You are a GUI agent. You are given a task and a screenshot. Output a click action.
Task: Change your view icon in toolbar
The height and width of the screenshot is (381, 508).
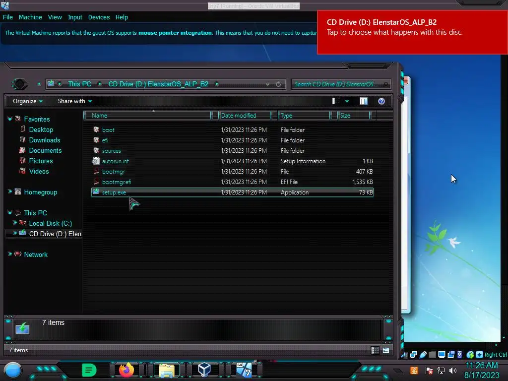point(336,101)
